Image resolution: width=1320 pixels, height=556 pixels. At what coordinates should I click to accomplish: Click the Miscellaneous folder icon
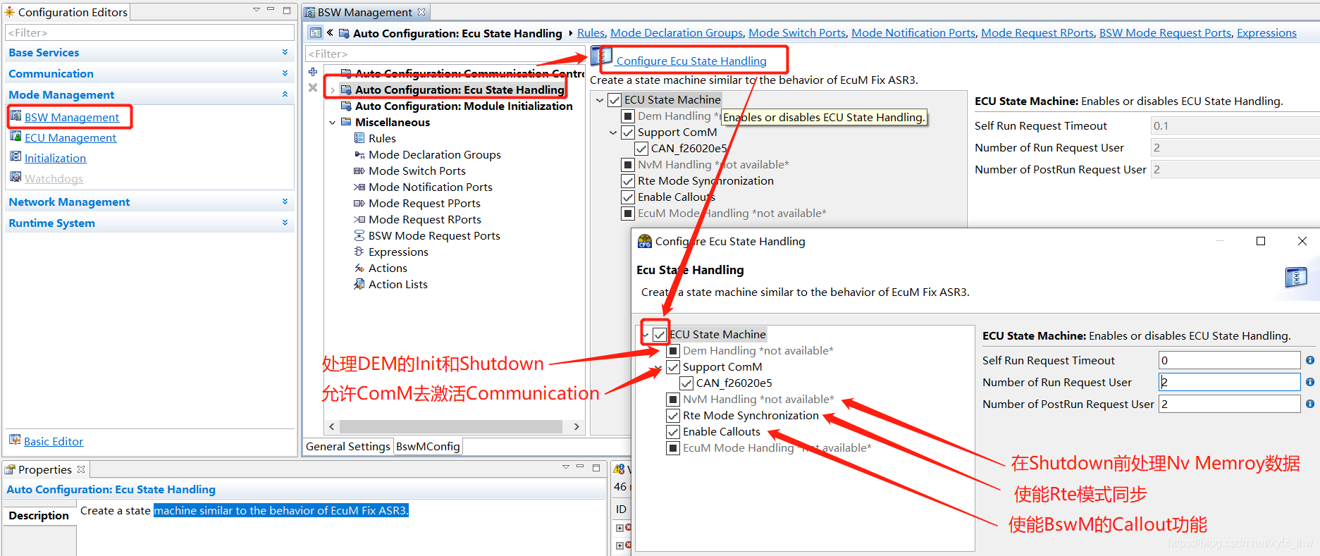coord(346,122)
